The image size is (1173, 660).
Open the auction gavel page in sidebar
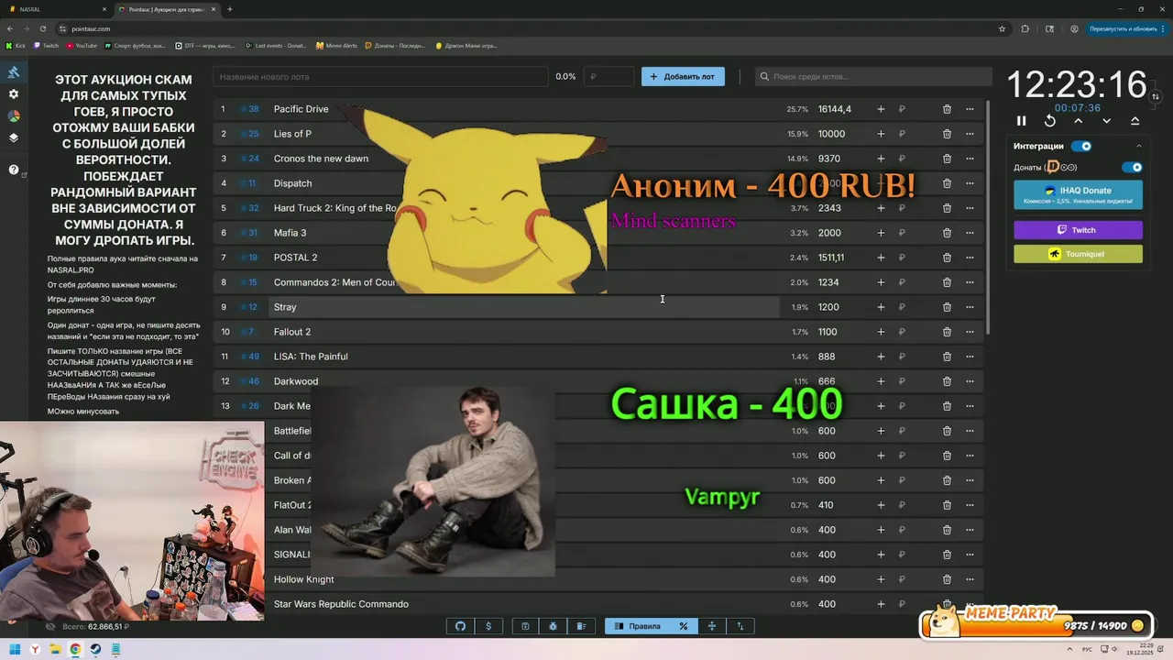(x=14, y=72)
